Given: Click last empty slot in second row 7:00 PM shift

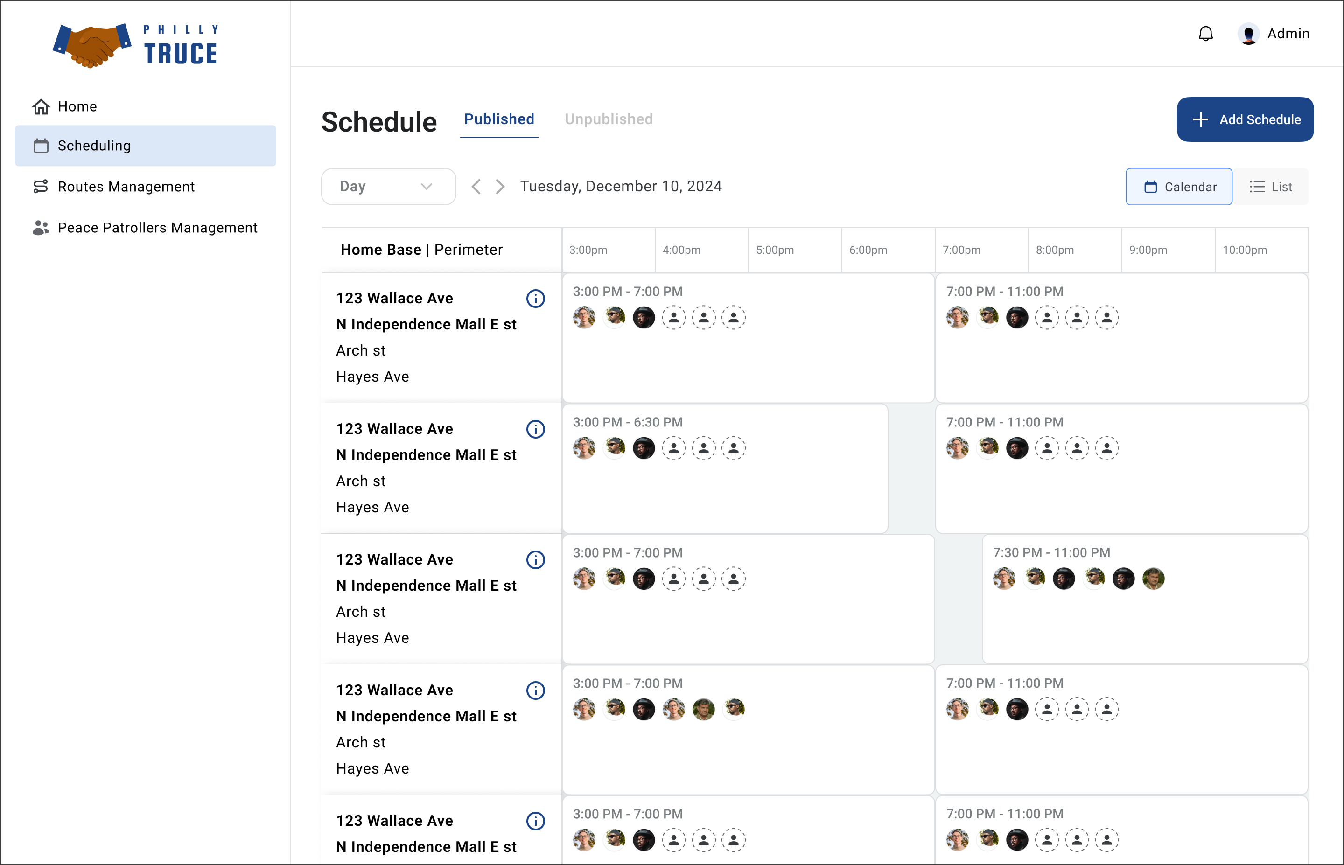Looking at the screenshot, I should [1106, 448].
